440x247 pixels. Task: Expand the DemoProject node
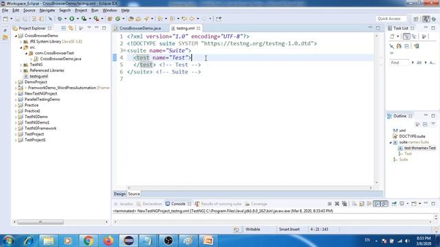pos(16,82)
